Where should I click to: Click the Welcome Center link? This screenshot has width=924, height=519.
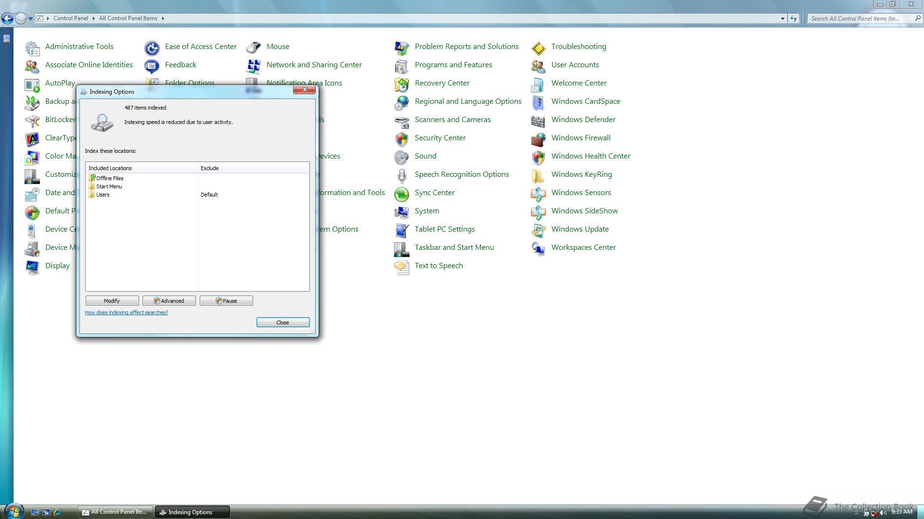click(x=579, y=83)
